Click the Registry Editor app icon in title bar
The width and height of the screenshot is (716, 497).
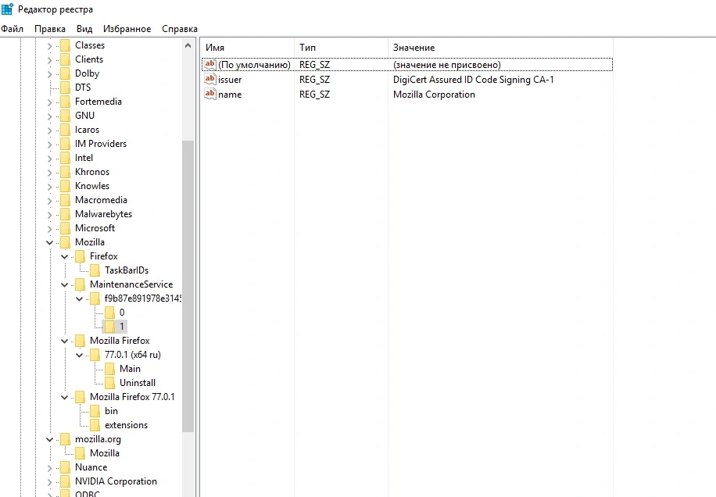pyautogui.click(x=7, y=9)
